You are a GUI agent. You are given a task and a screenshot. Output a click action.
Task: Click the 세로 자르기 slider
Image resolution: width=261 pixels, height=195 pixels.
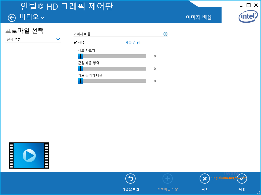(112, 56)
